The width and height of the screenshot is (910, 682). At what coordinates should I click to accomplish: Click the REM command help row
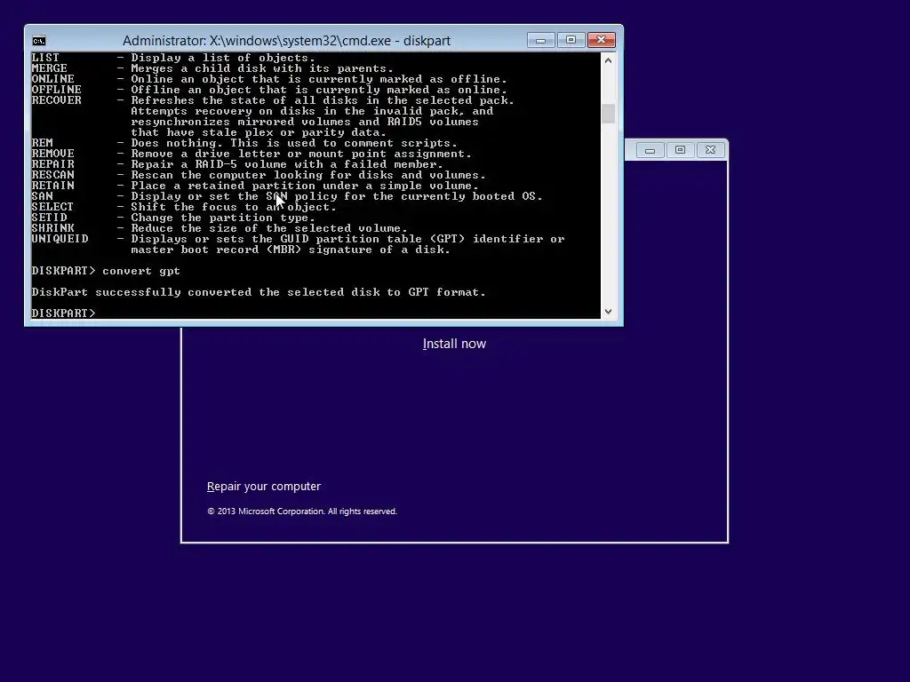244,143
